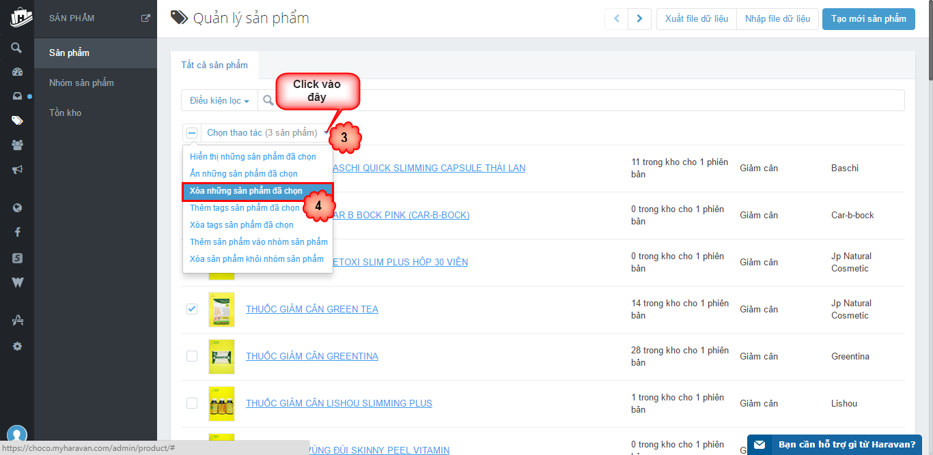Click the Nhập file dữ liệu button
This screenshot has height=455, width=933.
click(x=777, y=19)
